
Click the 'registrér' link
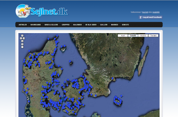click(x=156, y=12)
